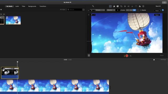Image resolution: width=168 pixels, height=94 pixels.
Task: Click the share button in title bar
Action: (164, 2)
